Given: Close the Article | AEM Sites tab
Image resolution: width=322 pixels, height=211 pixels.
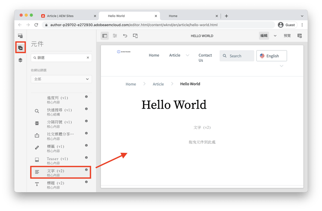Looking at the screenshot, I should pyautogui.click(x=95, y=16).
